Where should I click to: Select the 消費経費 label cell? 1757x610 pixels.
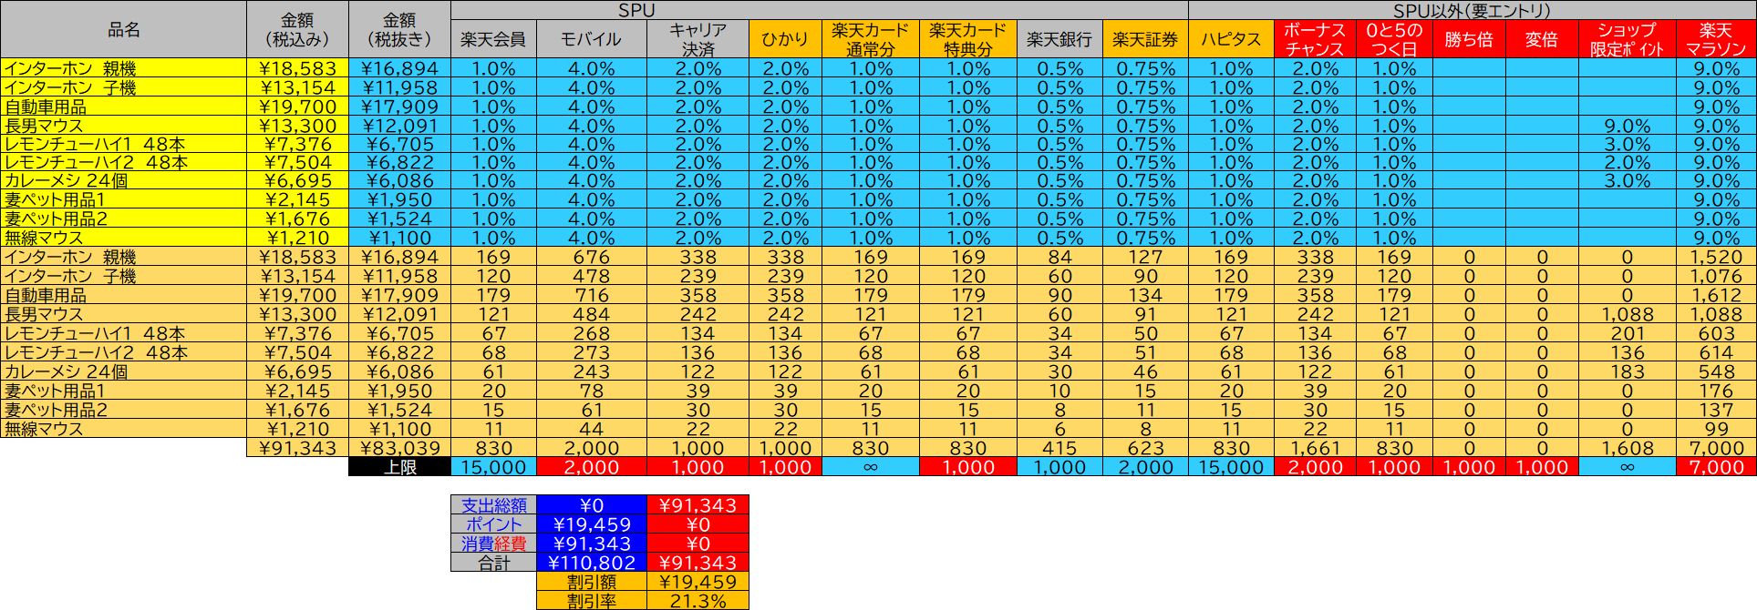[493, 544]
